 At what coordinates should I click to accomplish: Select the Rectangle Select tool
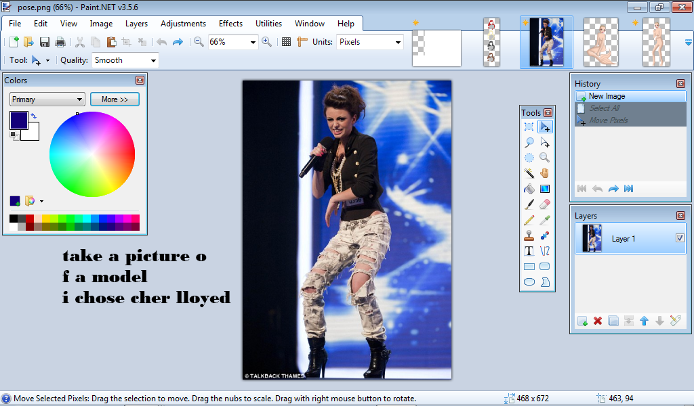[x=529, y=127]
